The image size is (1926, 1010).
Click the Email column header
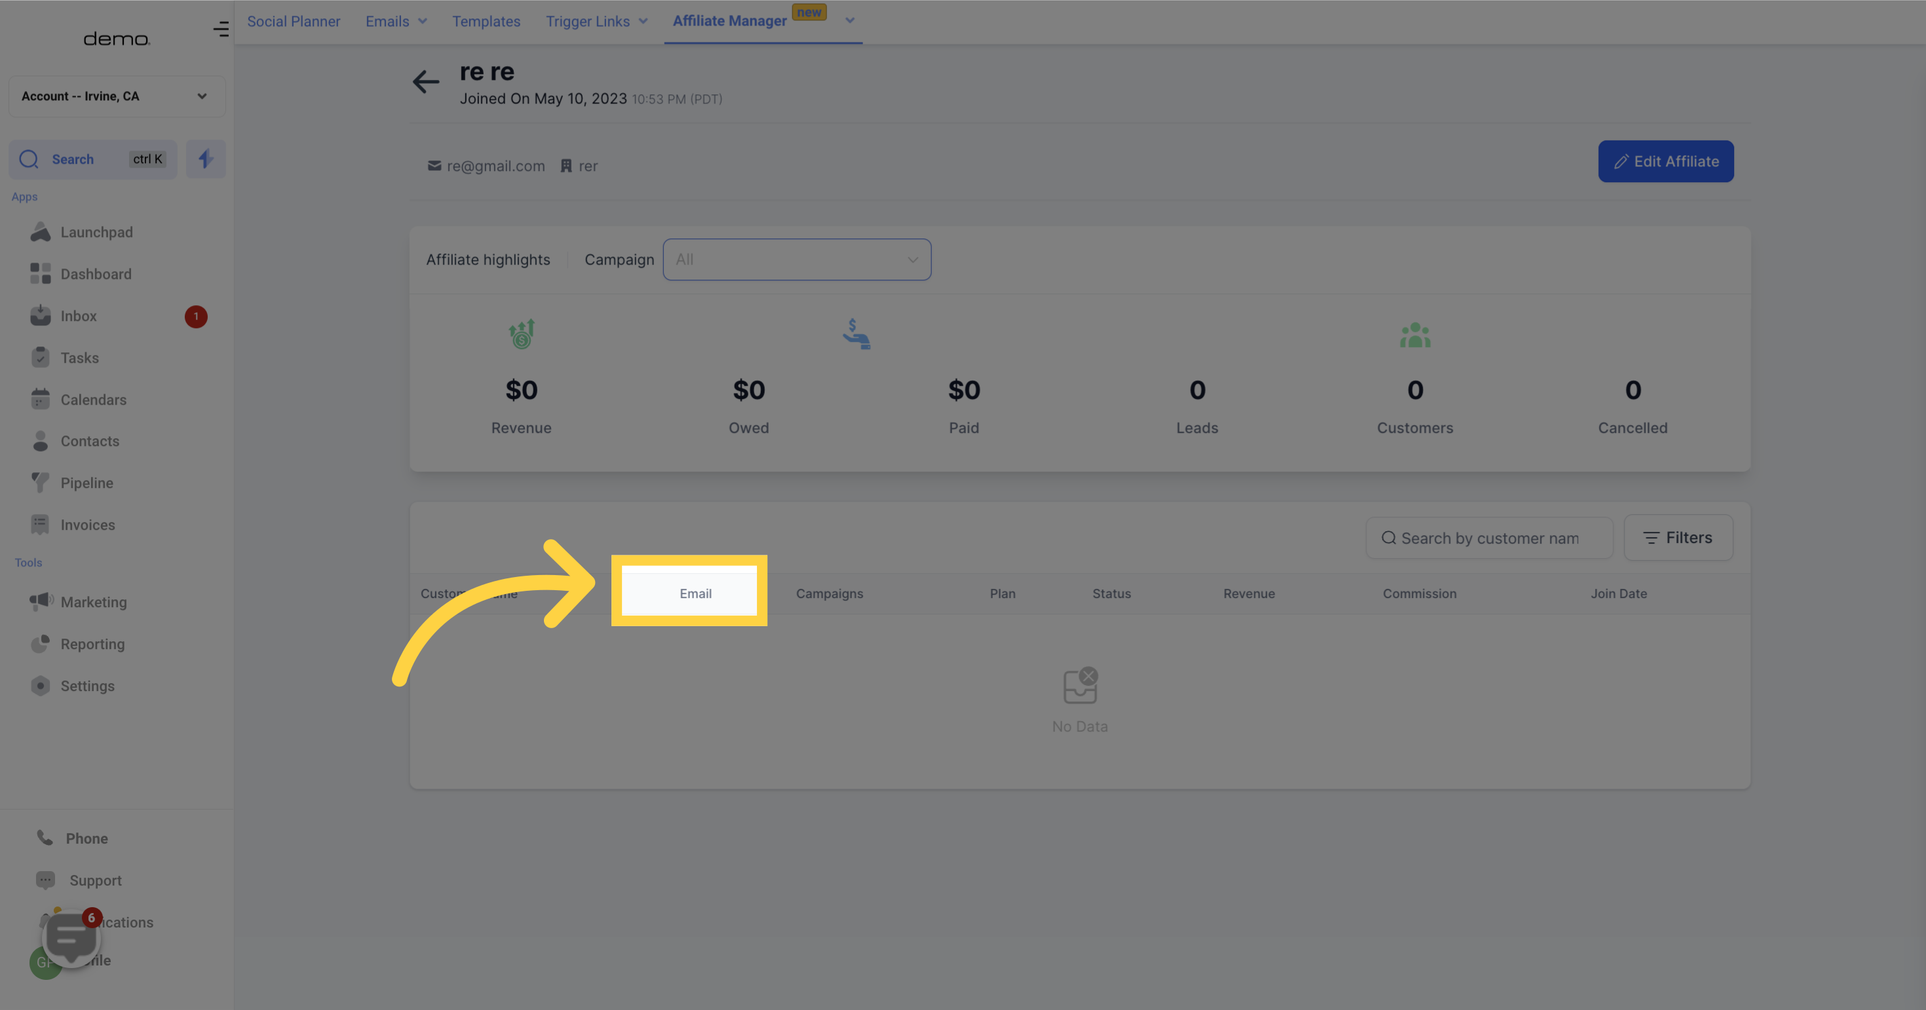(x=695, y=593)
